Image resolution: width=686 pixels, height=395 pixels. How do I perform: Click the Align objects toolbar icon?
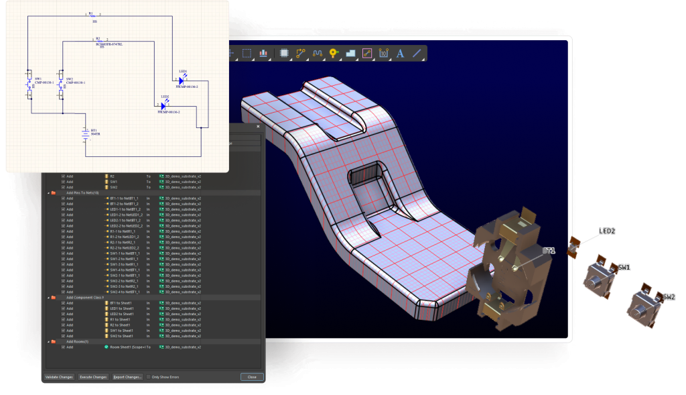point(263,53)
